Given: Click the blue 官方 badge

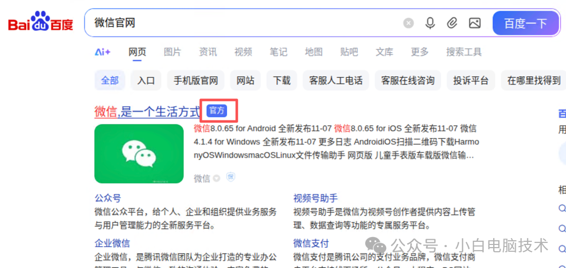Looking at the screenshot, I should pyautogui.click(x=216, y=111).
